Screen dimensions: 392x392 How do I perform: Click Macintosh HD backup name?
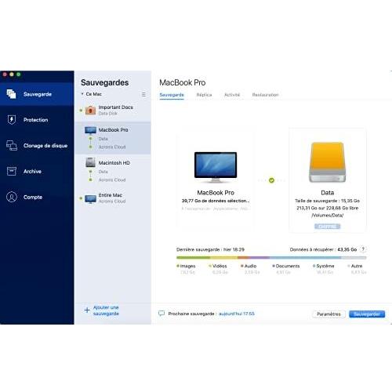(x=114, y=163)
